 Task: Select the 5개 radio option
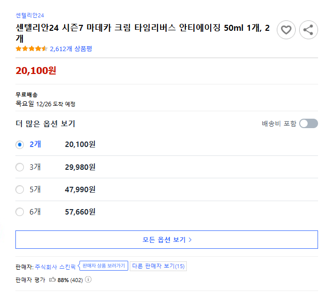coord(20,189)
